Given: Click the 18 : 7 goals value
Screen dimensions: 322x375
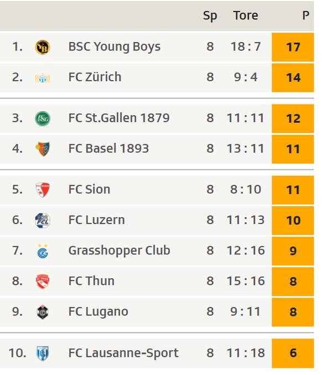Looking at the screenshot, I should [x=246, y=46].
